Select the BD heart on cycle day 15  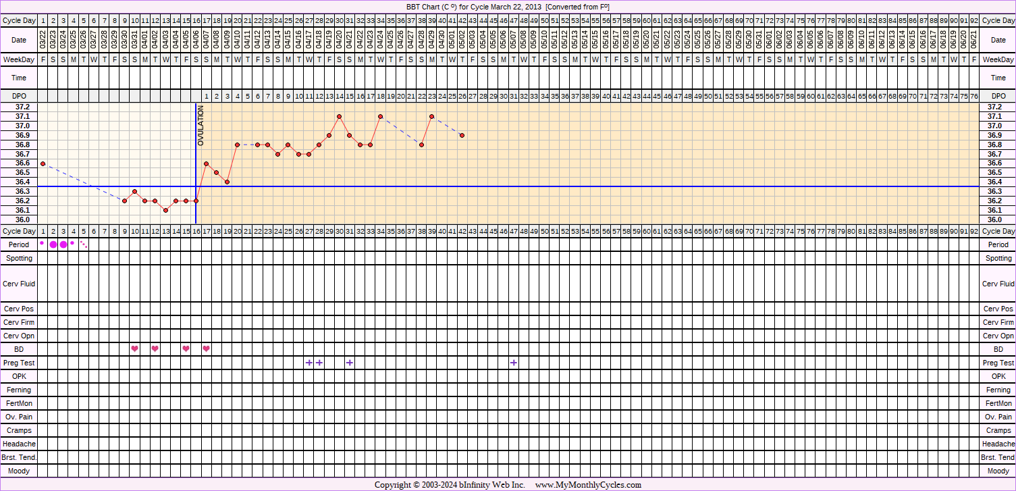click(186, 348)
